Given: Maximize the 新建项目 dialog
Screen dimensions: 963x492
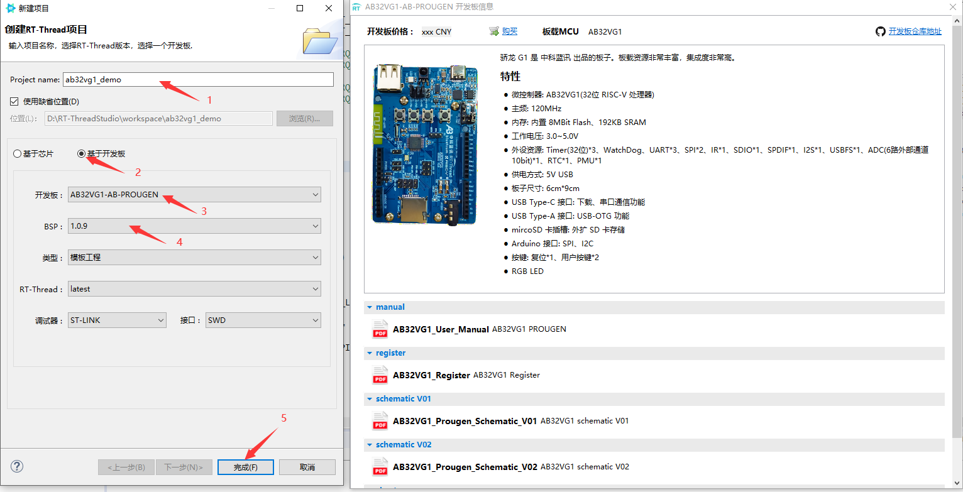Looking at the screenshot, I should (300, 8).
